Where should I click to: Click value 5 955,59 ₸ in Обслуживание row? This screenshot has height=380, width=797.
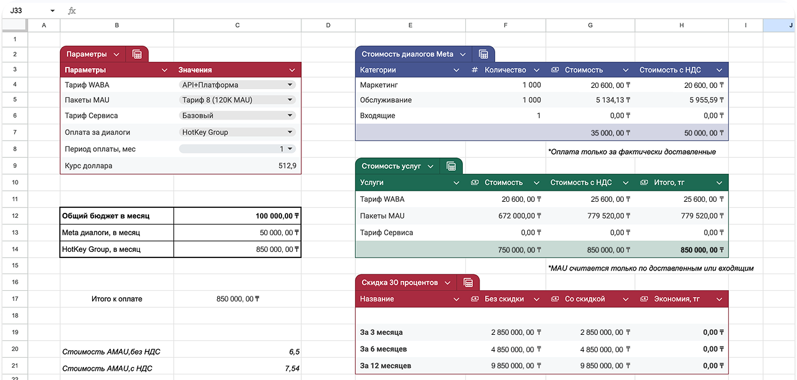click(705, 100)
